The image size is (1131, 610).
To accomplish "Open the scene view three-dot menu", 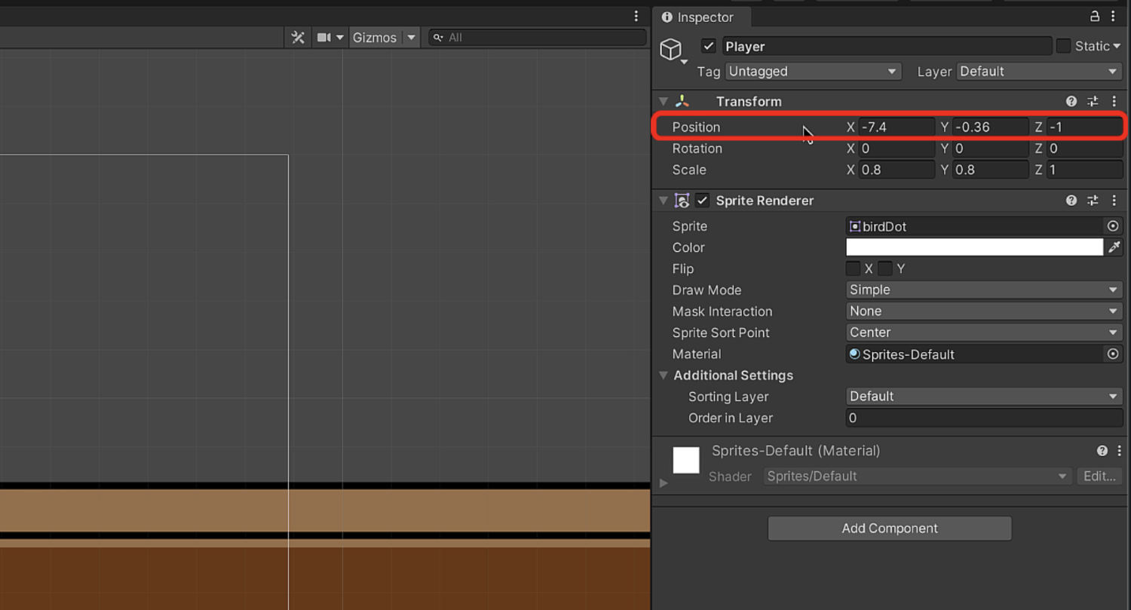I will coord(636,17).
